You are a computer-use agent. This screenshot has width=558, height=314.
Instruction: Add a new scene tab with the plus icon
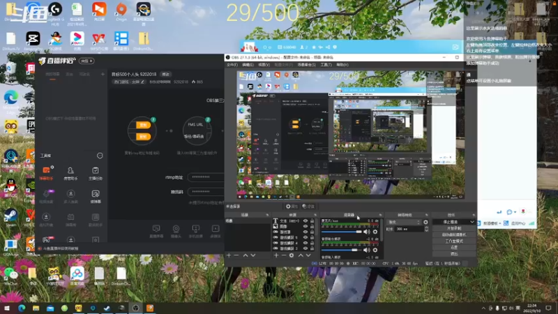(103, 74)
